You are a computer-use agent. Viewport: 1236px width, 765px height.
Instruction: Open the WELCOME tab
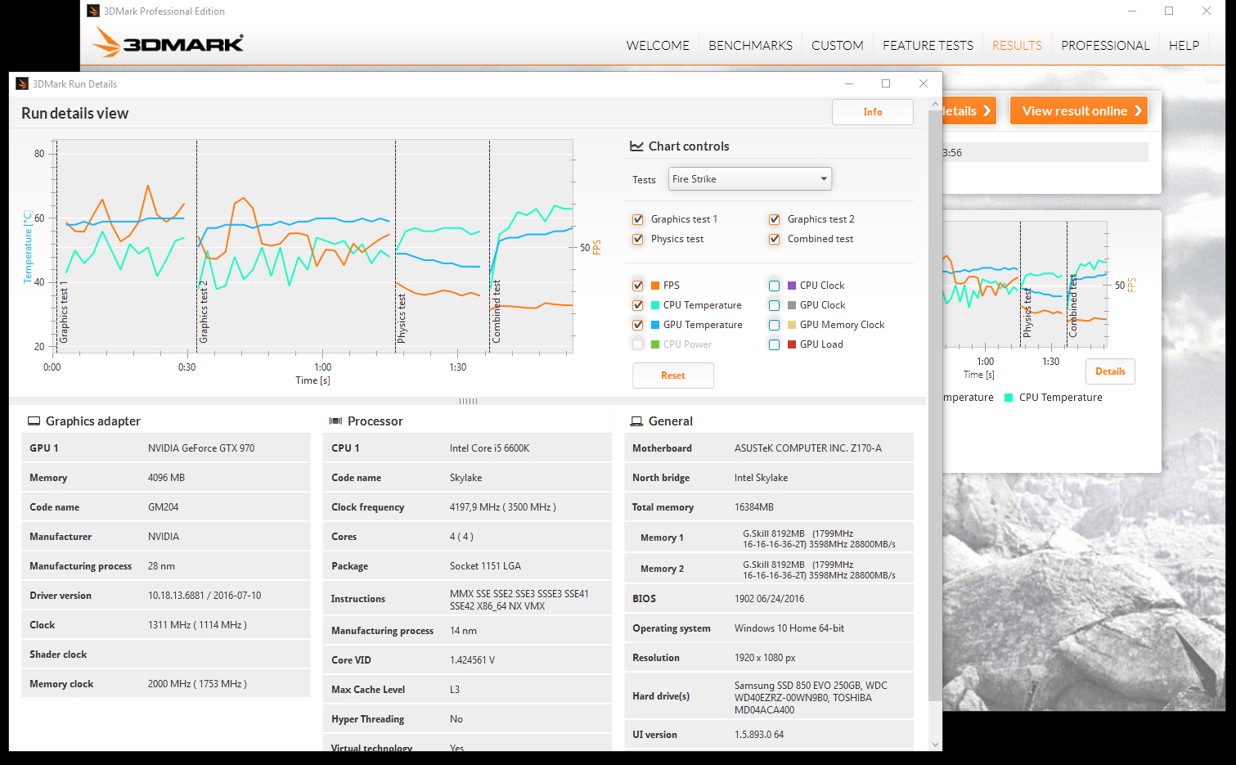coord(658,45)
